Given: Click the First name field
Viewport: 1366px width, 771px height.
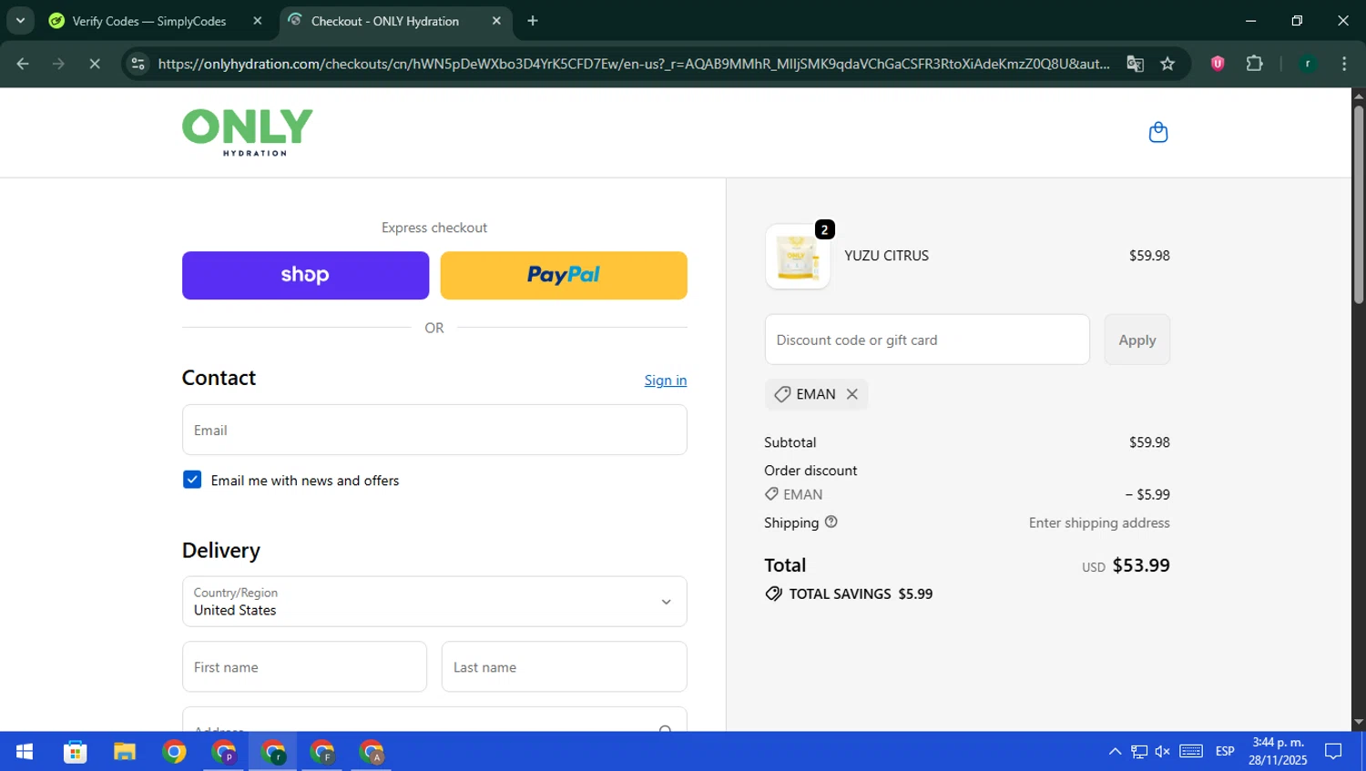Looking at the screenshot, I should [x=304, y=666].
